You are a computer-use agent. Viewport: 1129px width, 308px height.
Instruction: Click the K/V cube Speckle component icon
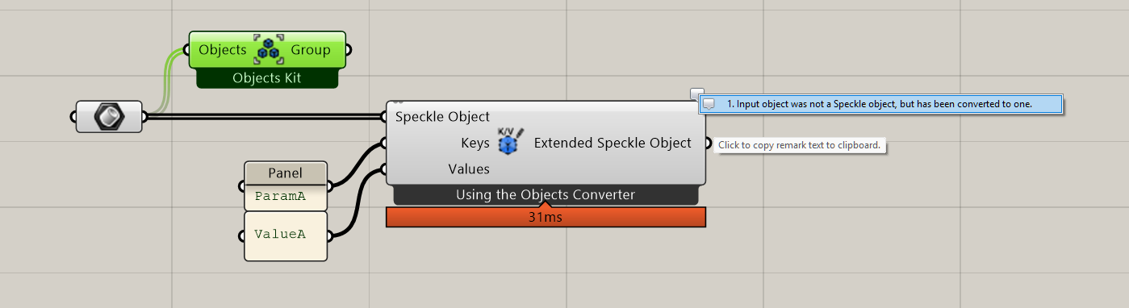[x=511, y=140]
